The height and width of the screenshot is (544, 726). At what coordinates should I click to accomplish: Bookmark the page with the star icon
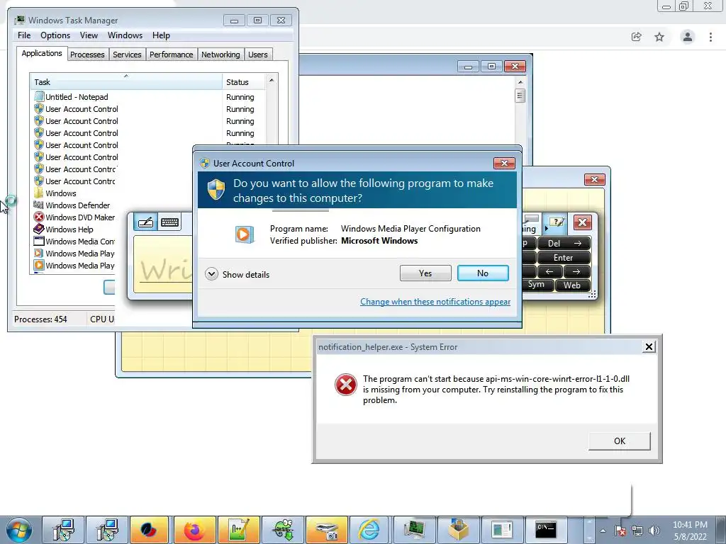[659, 37]
